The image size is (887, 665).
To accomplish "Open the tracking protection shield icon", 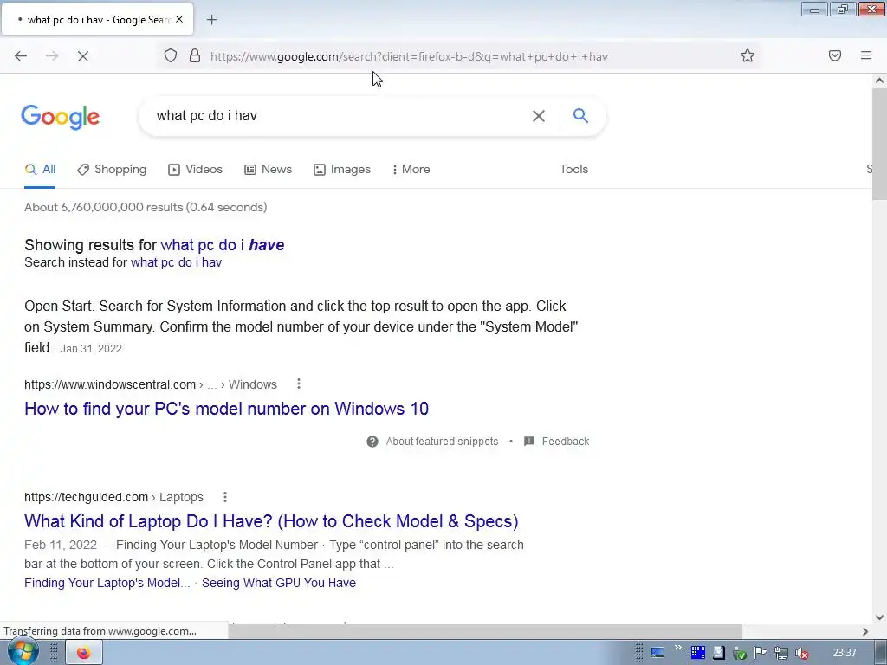I will (171, 55).
